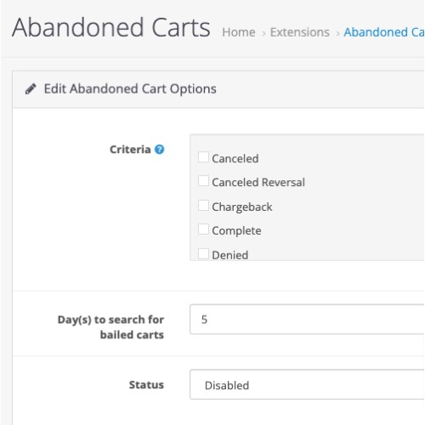Click the Abandoned Carts breadcrumb link
The height and width of the screenshot is (425, 425).
(x=384, y=32)
